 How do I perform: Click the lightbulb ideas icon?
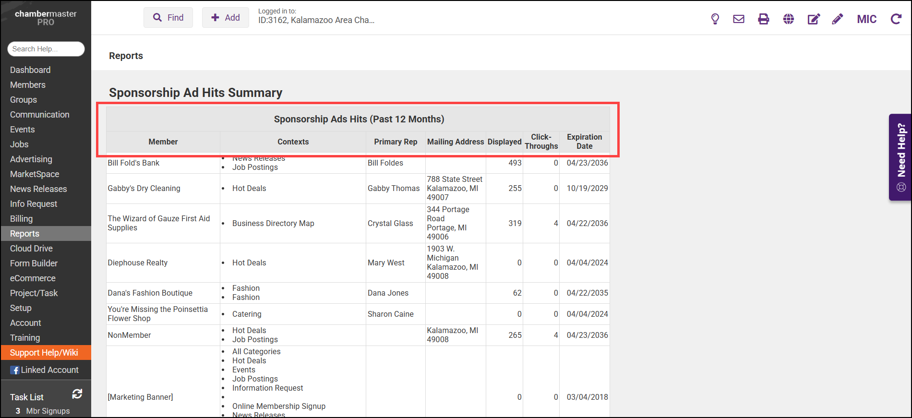pos(715,19)
